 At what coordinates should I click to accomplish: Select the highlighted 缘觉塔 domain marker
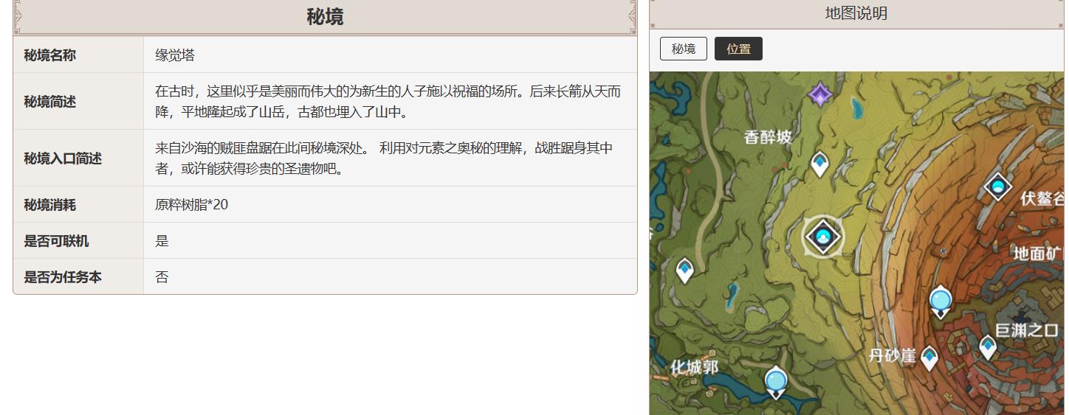823,237
